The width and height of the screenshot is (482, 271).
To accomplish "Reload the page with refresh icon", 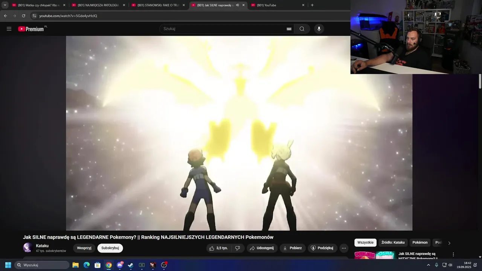I will coord(23,16).
